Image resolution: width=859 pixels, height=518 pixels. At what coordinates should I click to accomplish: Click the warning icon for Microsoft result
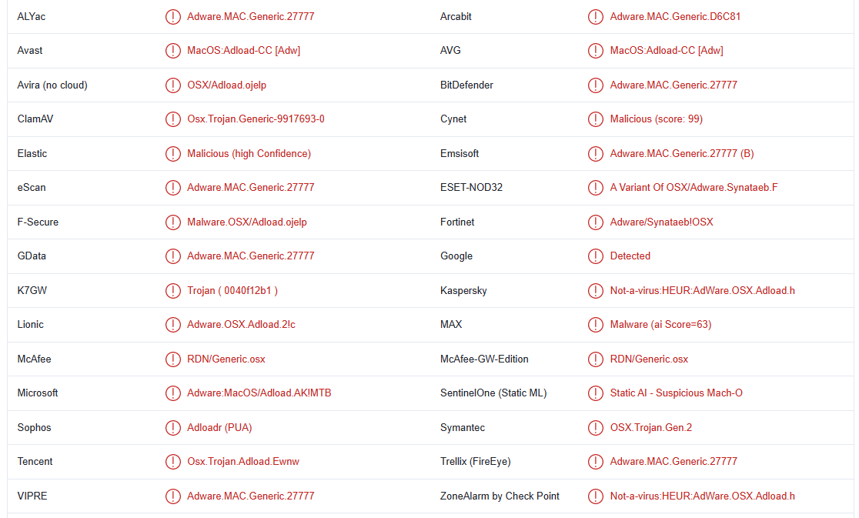[x=173, y=393]
